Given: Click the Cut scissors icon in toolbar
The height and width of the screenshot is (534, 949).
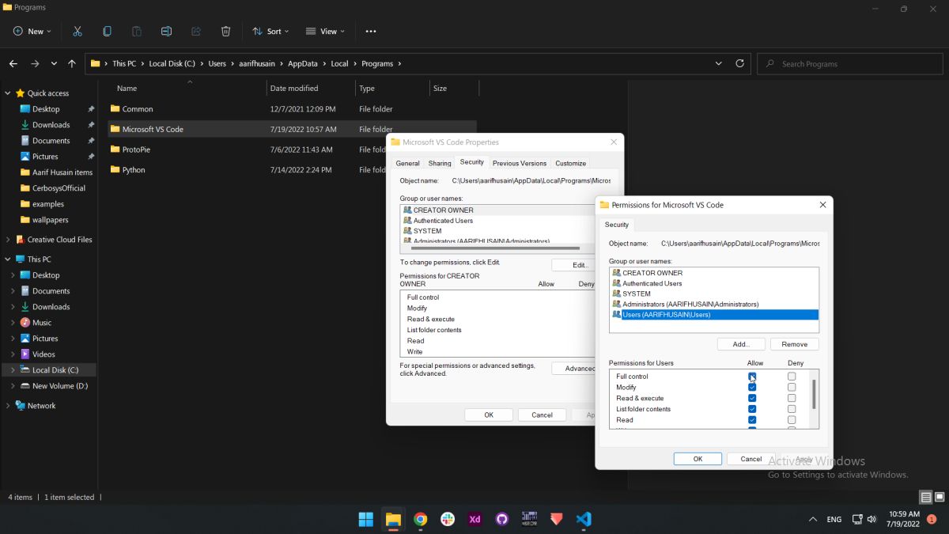Looking at the screenshot, I should pyautogui.click(x=78, y=31).
